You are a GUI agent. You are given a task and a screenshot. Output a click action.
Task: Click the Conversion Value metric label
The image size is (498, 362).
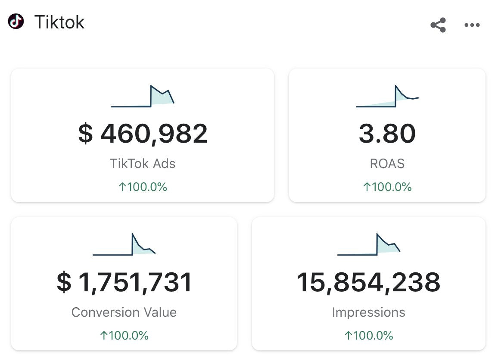(x=124, y=312)
